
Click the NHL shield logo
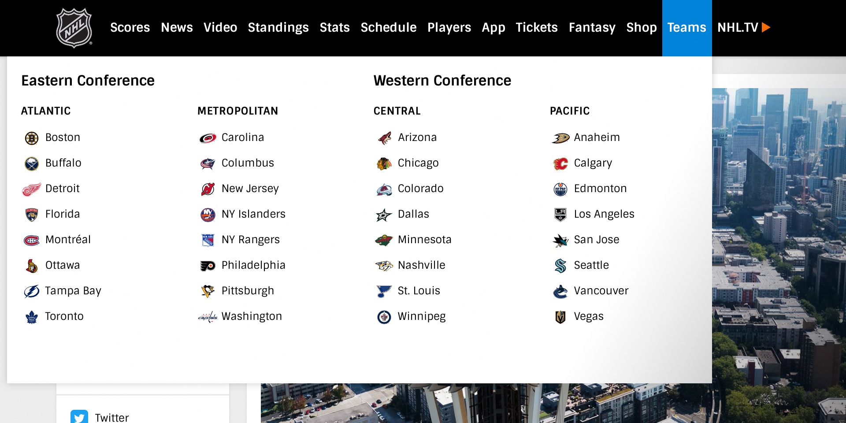(74, 28)
